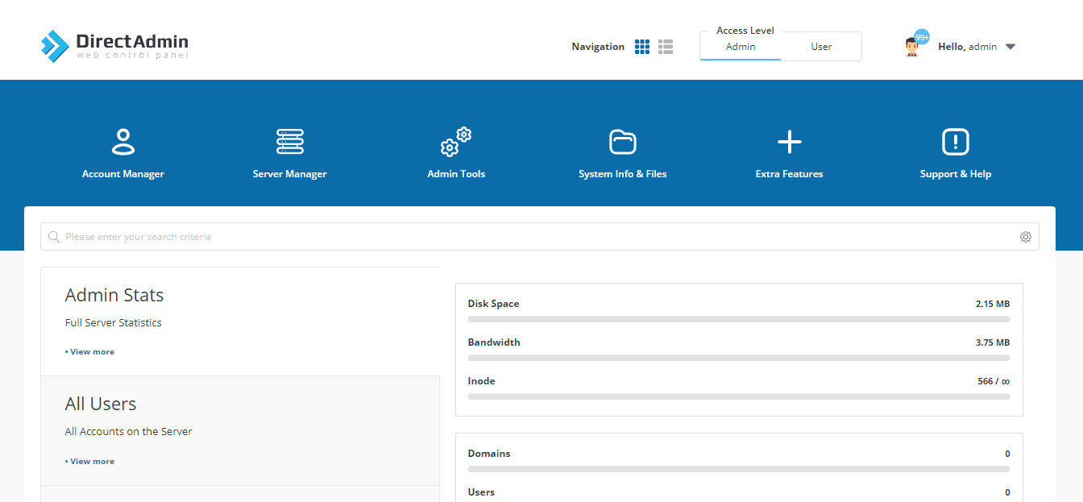Image resolution: width=1083 pixels, height=502 pixels.
Task: Open System Info & Files folder icon
Action: pos(622,142)
